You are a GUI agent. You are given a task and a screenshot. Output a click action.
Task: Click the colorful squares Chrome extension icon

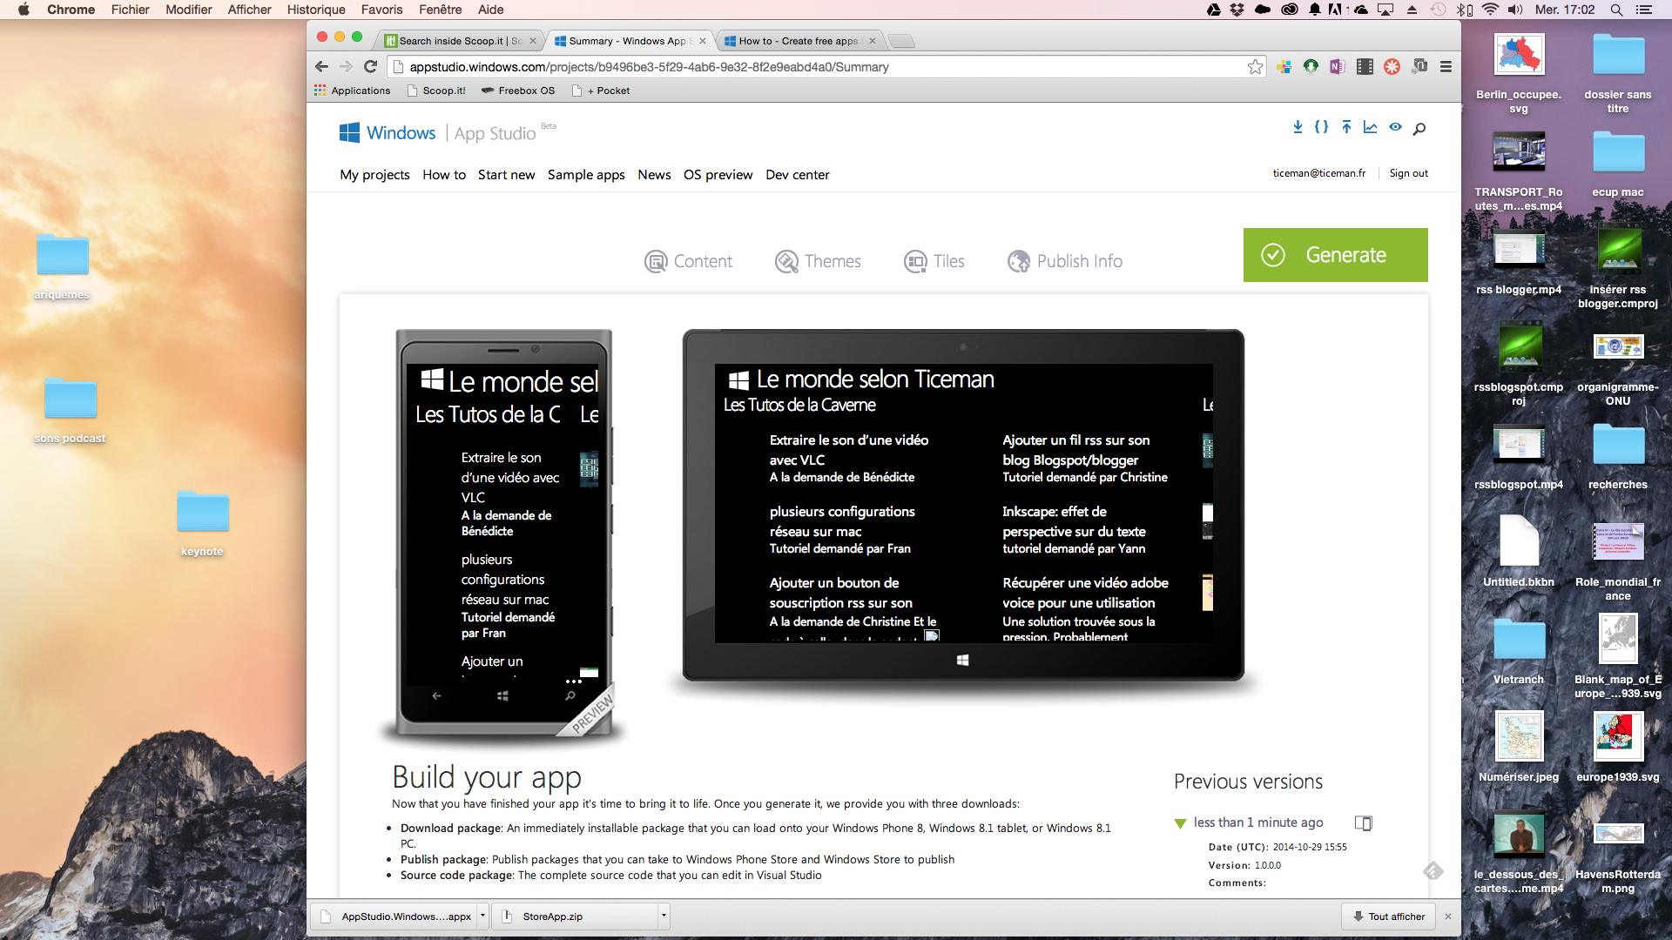(x=1284, y=67)
